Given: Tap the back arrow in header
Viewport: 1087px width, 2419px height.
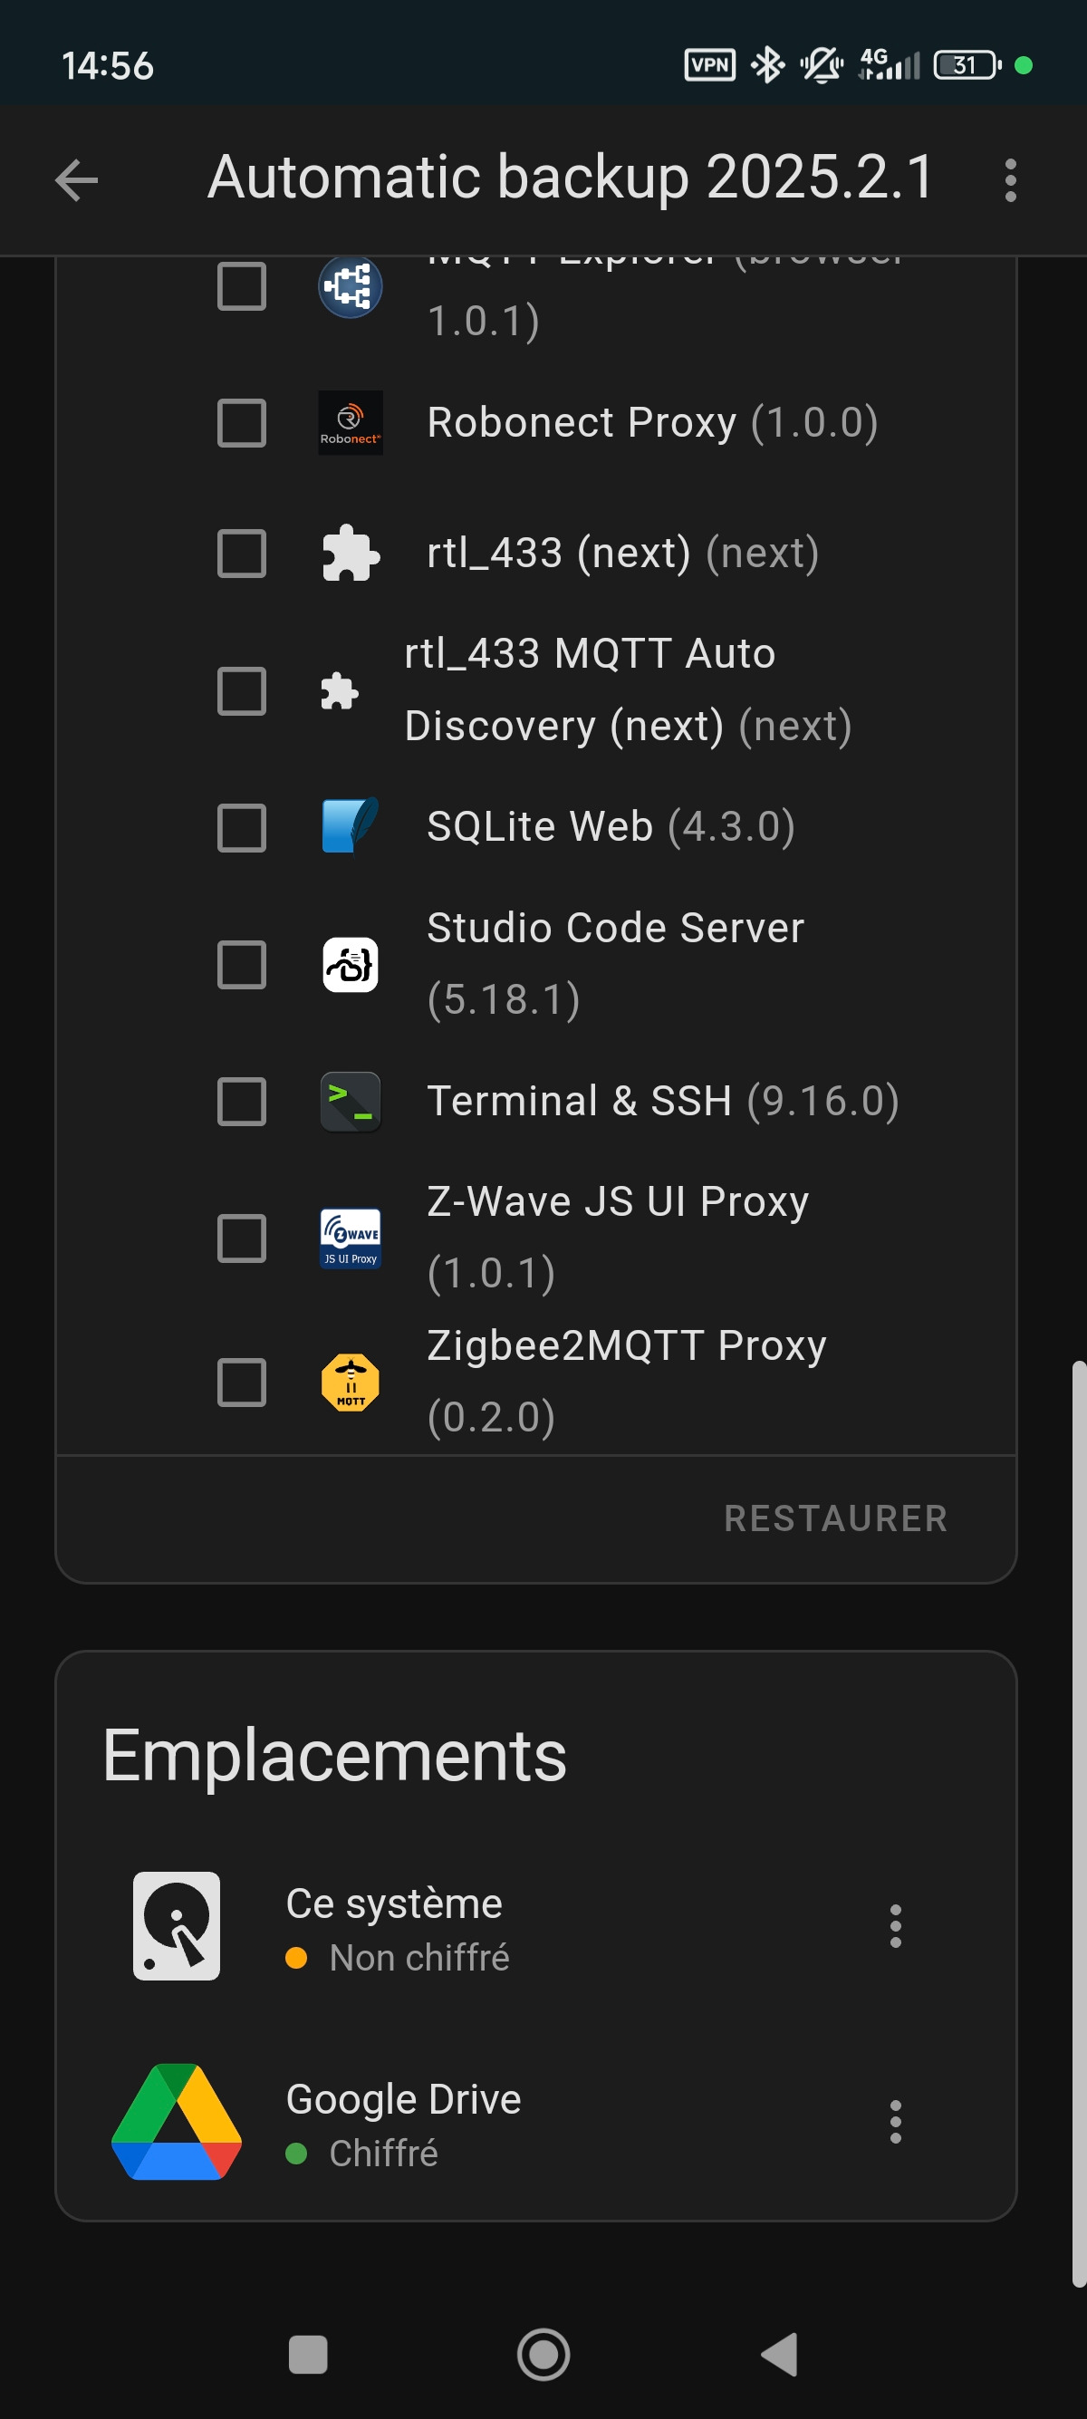Looking at the screenshot, I should [77, 179].
